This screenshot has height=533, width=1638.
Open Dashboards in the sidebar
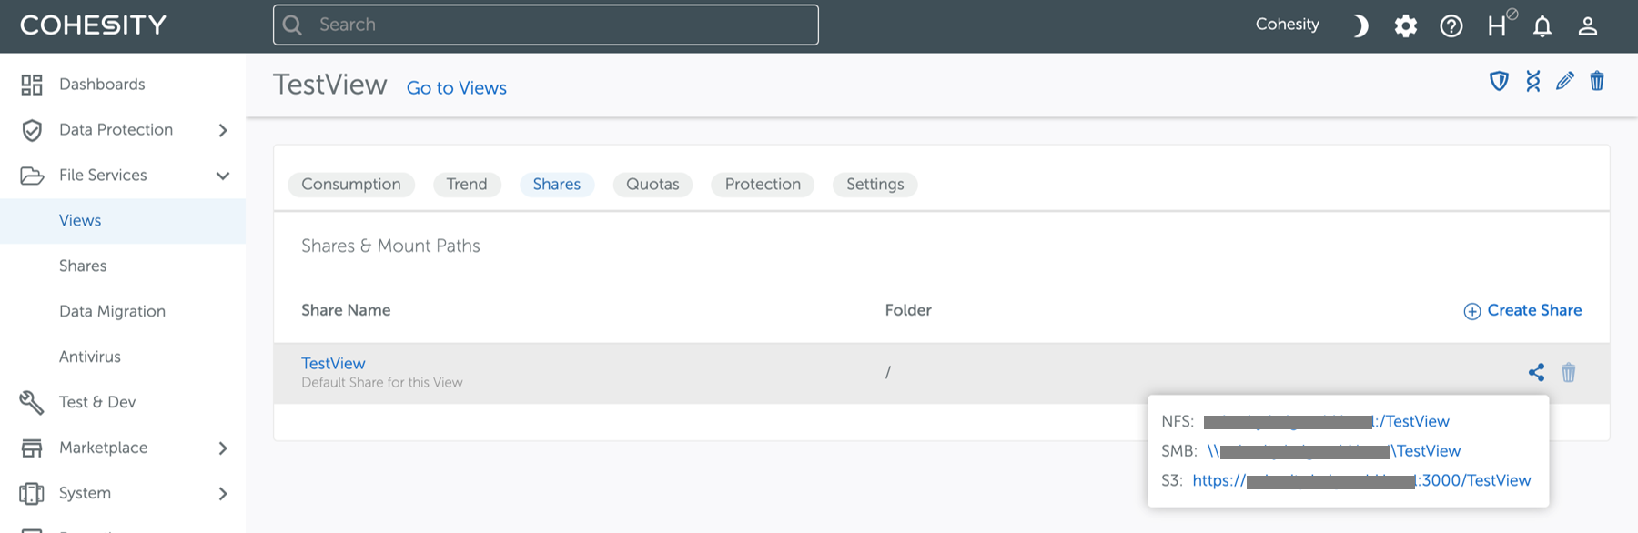click(x=102, y=85)
